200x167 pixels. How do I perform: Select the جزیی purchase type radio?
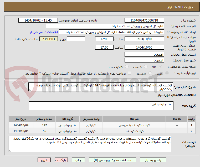[167, 73]
